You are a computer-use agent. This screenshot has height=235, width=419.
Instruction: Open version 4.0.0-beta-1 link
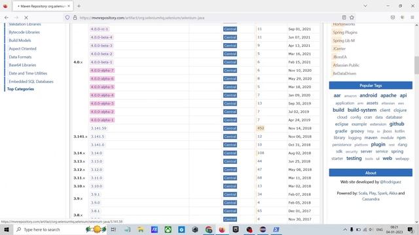[101, 62]
